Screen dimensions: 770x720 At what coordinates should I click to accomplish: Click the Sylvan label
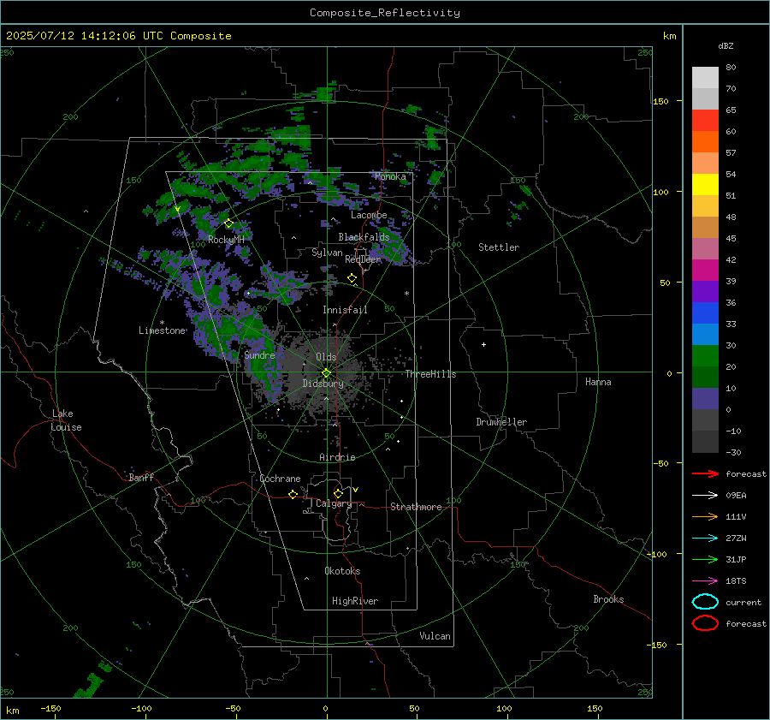point(327,252)
